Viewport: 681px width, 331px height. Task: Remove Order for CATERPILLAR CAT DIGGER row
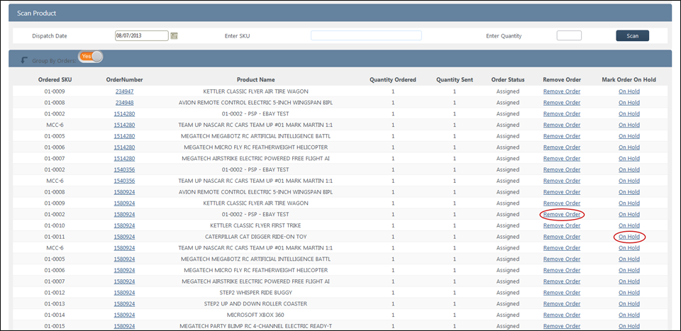(562, 237)
